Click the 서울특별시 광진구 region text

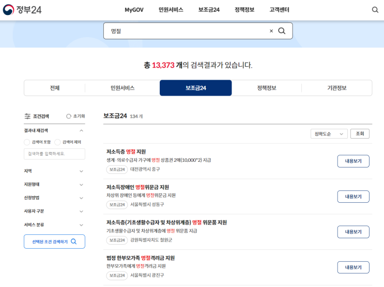click(x=147, y=276)
